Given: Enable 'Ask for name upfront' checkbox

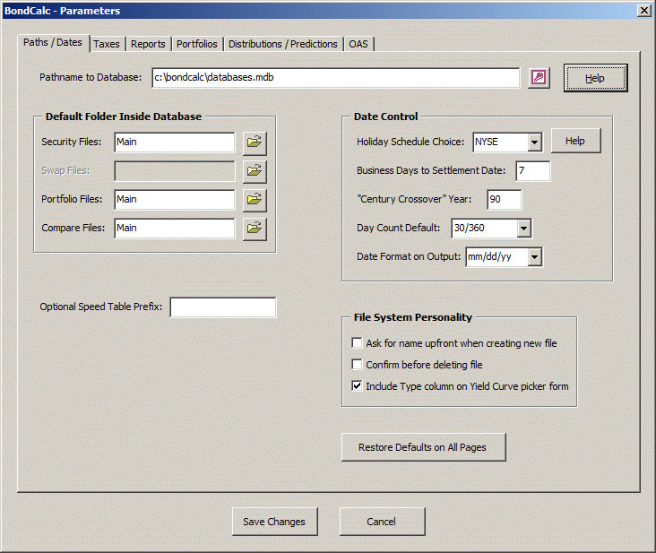Looking at the screenshot, I should [x=357, y=343].
